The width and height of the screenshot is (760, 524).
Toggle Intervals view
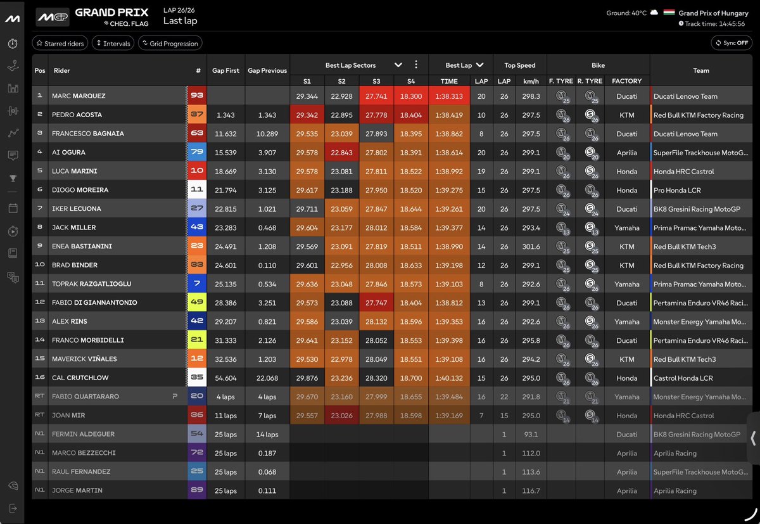click(113, 44)
